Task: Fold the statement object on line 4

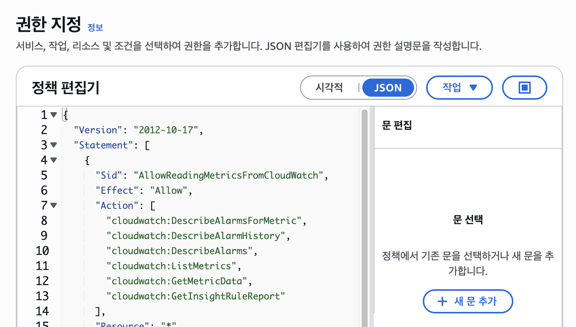Action: coord(54,160)
